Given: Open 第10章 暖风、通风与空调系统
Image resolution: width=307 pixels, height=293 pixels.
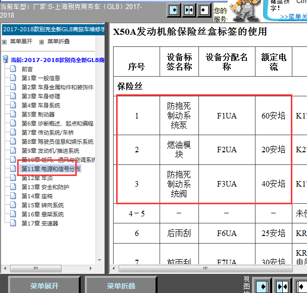Looking at the screenshot, I should click(58, 160).
